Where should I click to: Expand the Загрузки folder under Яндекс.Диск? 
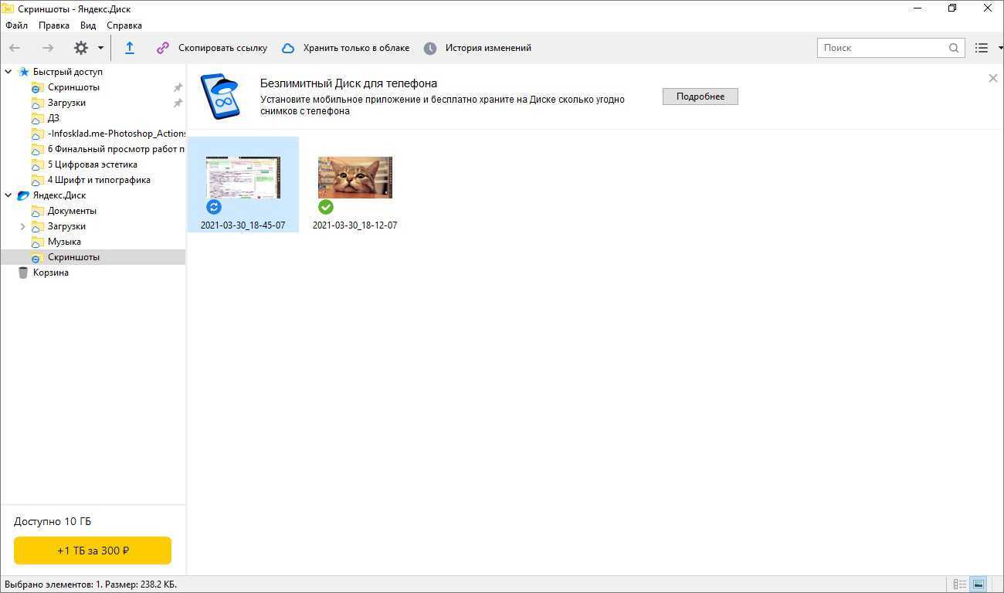pos(22,226)
